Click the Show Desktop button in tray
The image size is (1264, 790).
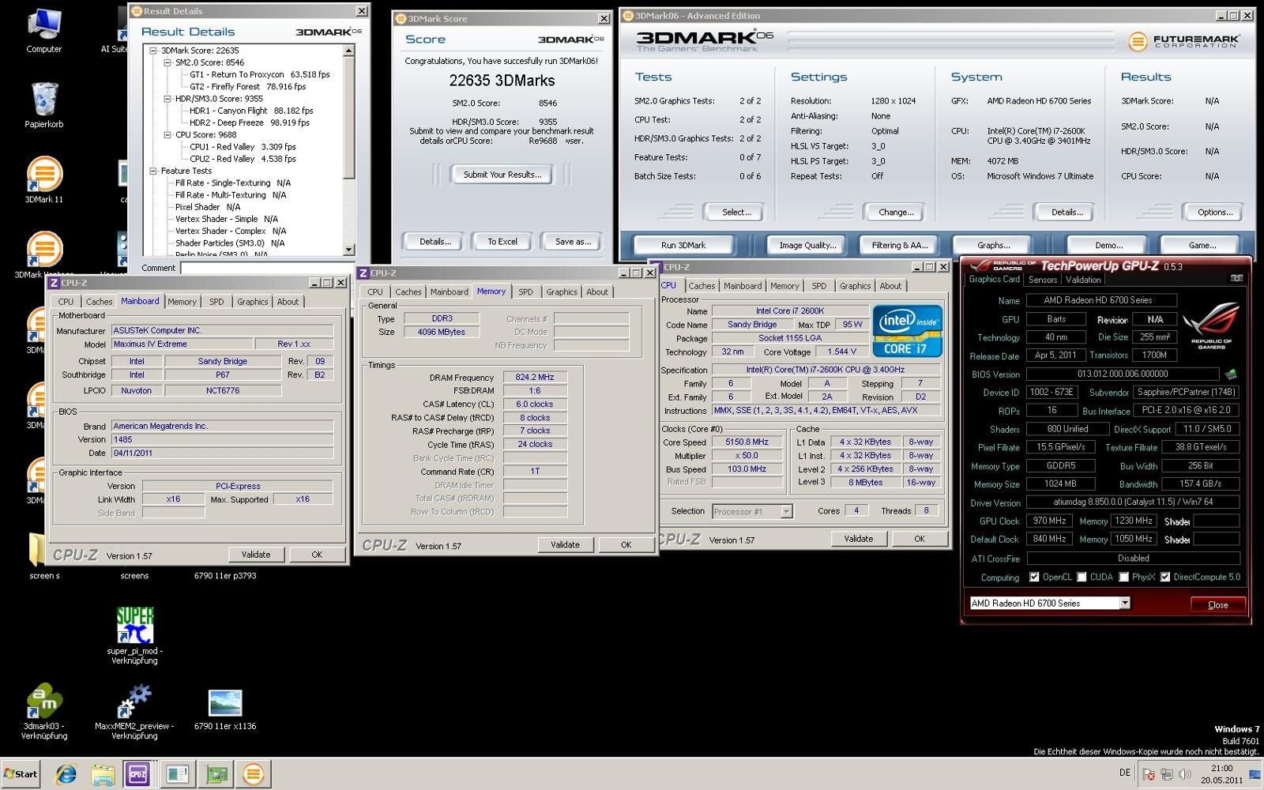pos(1255,774)
